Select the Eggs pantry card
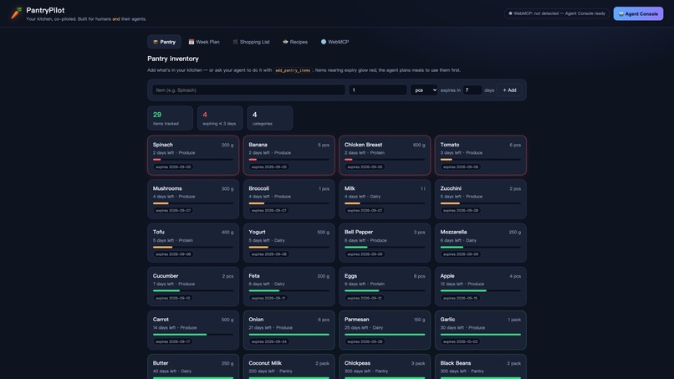 [x=385, y=286]
